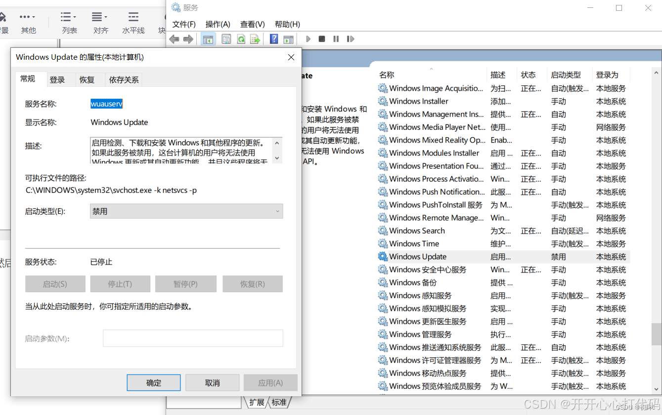Click the 恢复(R) resume service button
662x415 pixels.
coord(253,284)
